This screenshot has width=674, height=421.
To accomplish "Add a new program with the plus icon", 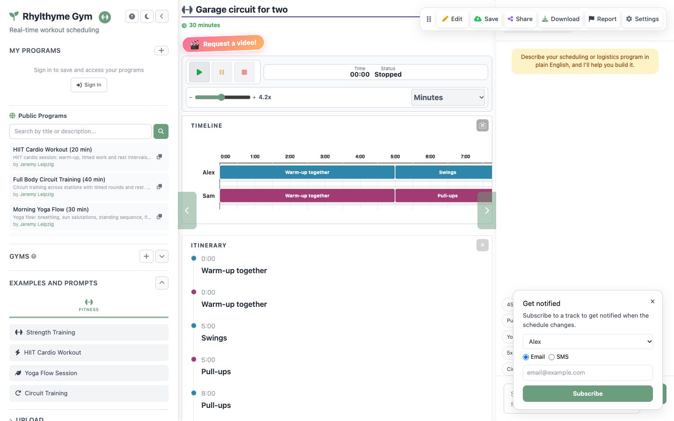I will tap(161, 51).
